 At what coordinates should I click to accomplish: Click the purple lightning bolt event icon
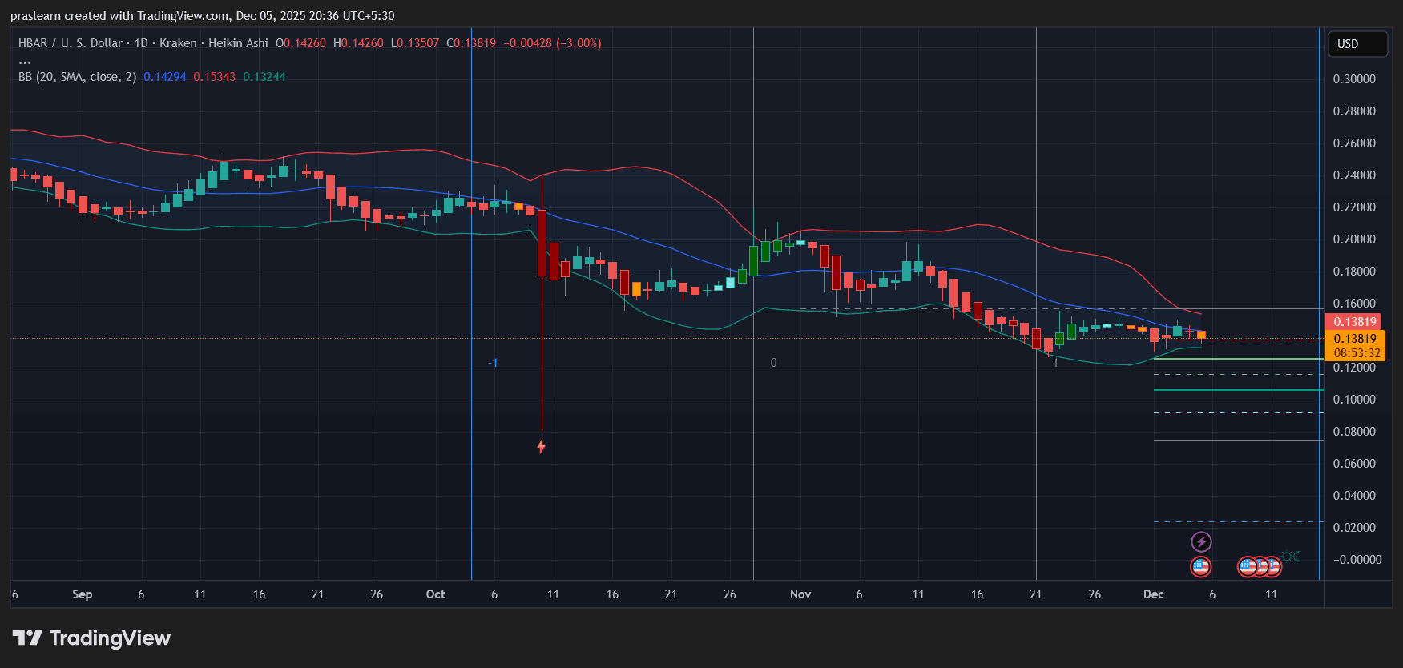[1201, 542]
